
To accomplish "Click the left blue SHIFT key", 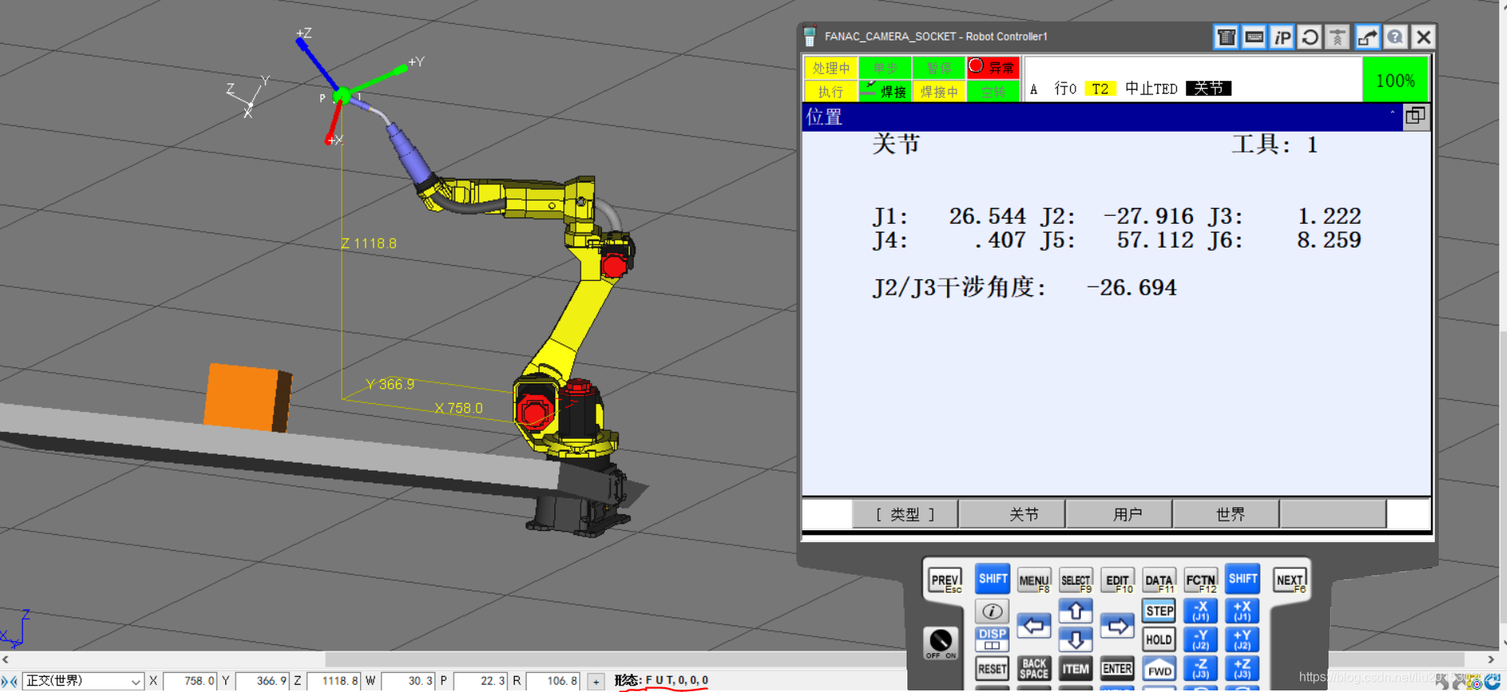I will (x=992, y=579).
